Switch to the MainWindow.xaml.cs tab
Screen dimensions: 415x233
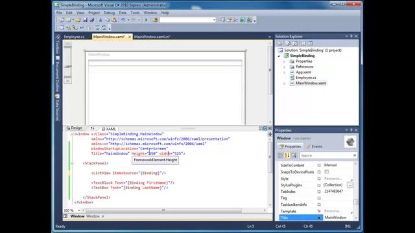click(x=152, y=37)
